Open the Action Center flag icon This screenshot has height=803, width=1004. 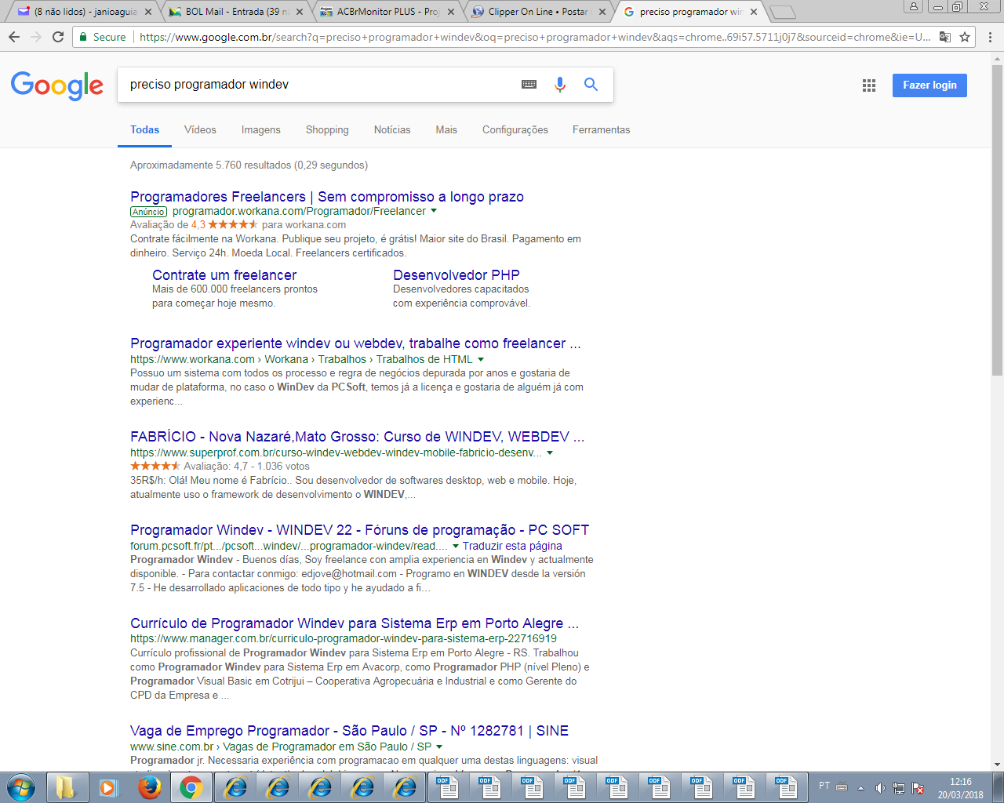[x=918, y=787]
